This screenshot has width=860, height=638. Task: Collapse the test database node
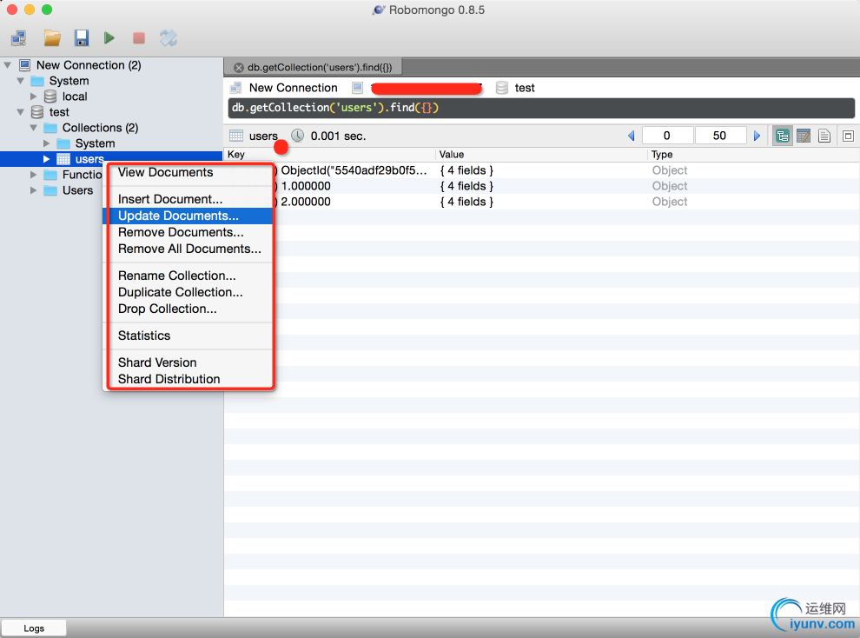click(21, 112)
